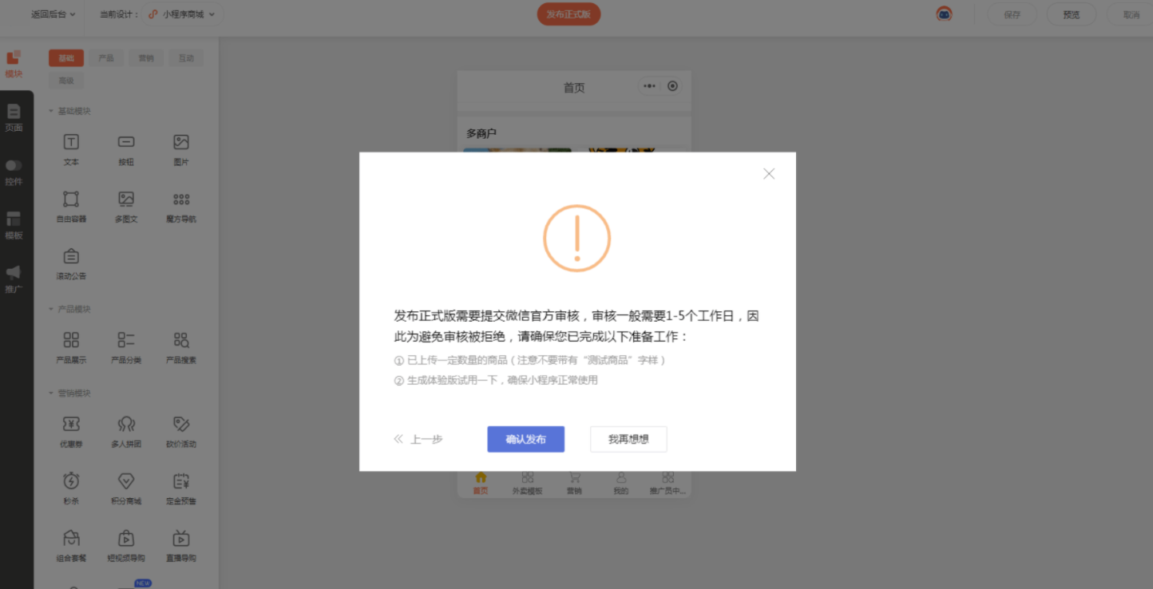This screenshot has height=589, width=1153.
Task: Choose the 魔方导航 grid navigation module
Action: click(x=181, y=207)
